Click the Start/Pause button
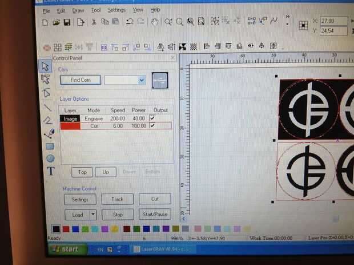The width and height of the screenshot is (354, 265). (155, 214)
